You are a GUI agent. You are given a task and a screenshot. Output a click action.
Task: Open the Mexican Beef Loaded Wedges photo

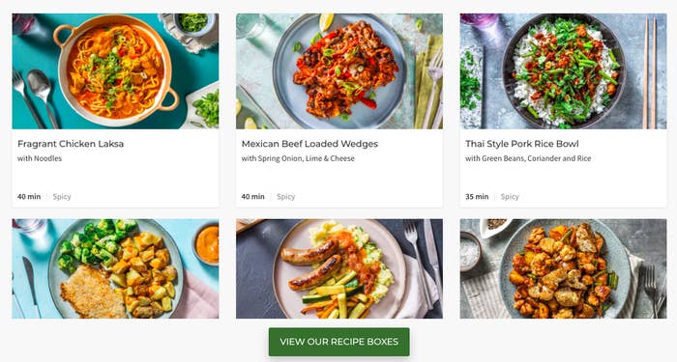pyautogui.click(x=339, y=71)
